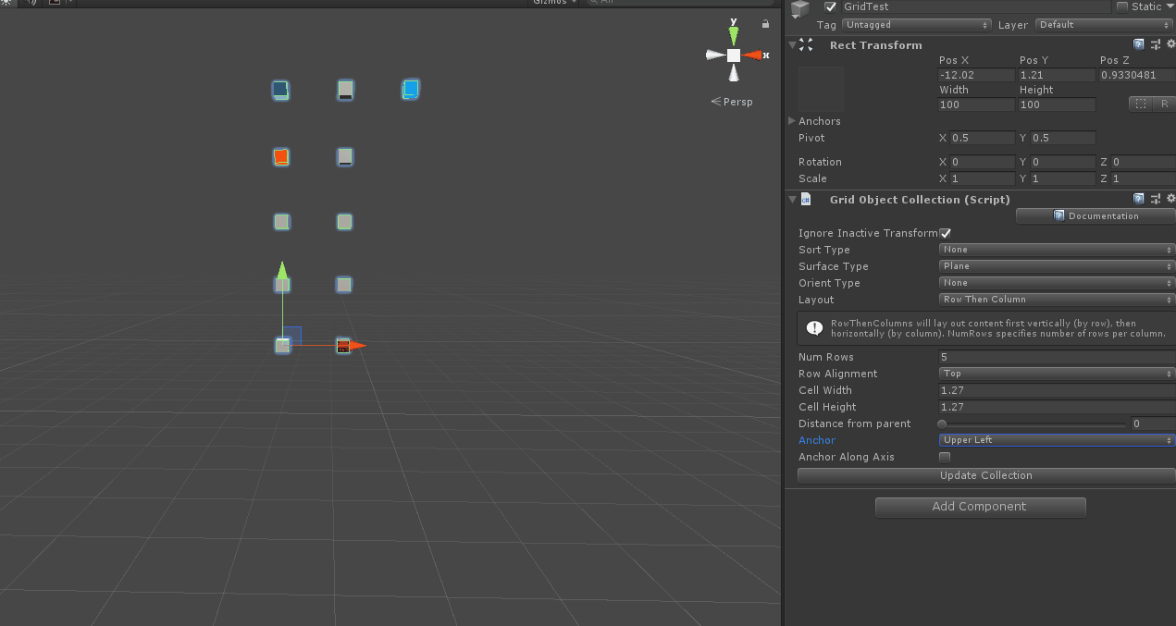The image size is (1176, 626).
Task: Click the Pivot X field
Action: (983, 138)
